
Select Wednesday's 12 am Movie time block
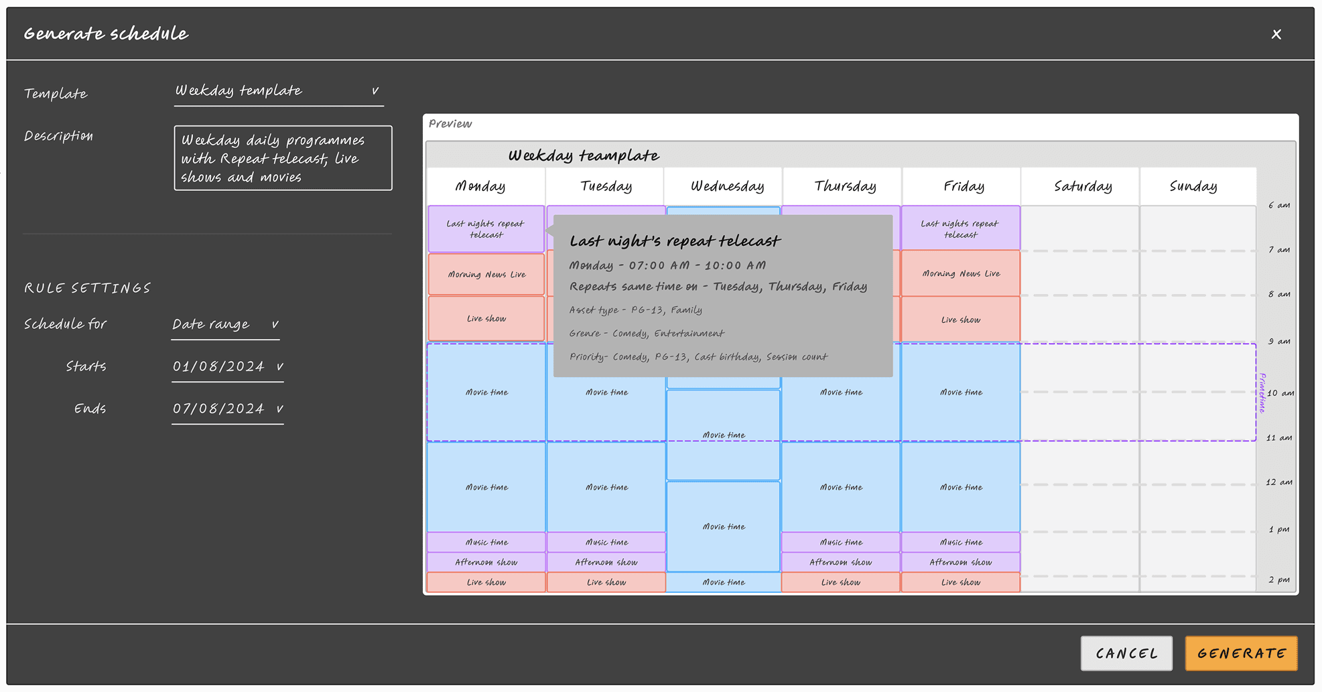[x=724, y=527]
